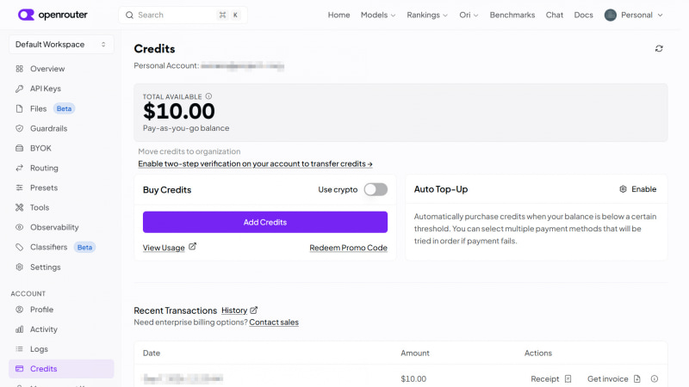The height and width of the screenshot is (387, 689).
Task: Click the Contact sales link
Action: coord(274,322)
